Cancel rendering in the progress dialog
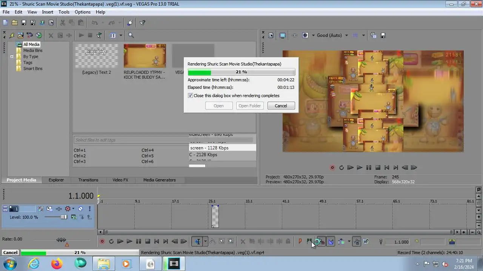 point(281,106)
